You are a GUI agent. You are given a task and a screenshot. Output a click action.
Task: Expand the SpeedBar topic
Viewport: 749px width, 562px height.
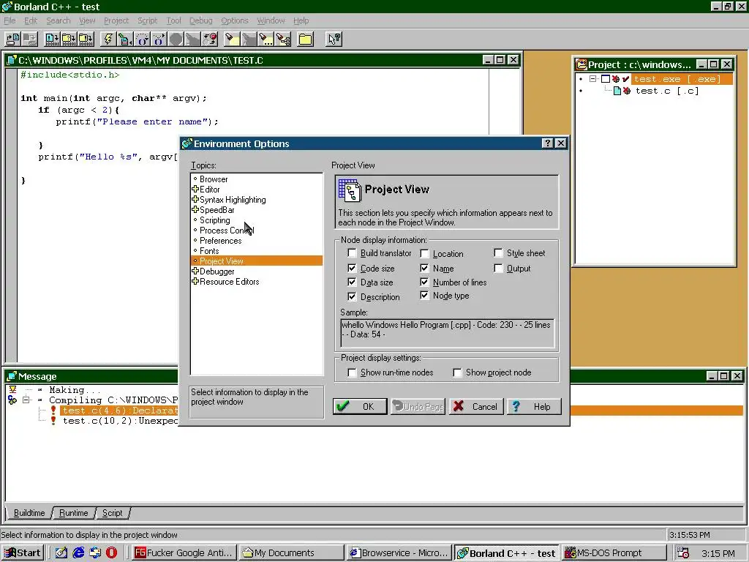click(x=195, y=209)
